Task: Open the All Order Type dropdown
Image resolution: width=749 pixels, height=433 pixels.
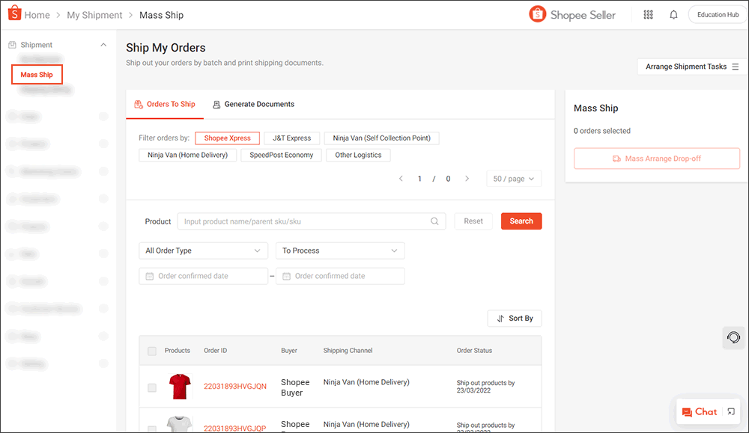Action: (x=203, y=251)
